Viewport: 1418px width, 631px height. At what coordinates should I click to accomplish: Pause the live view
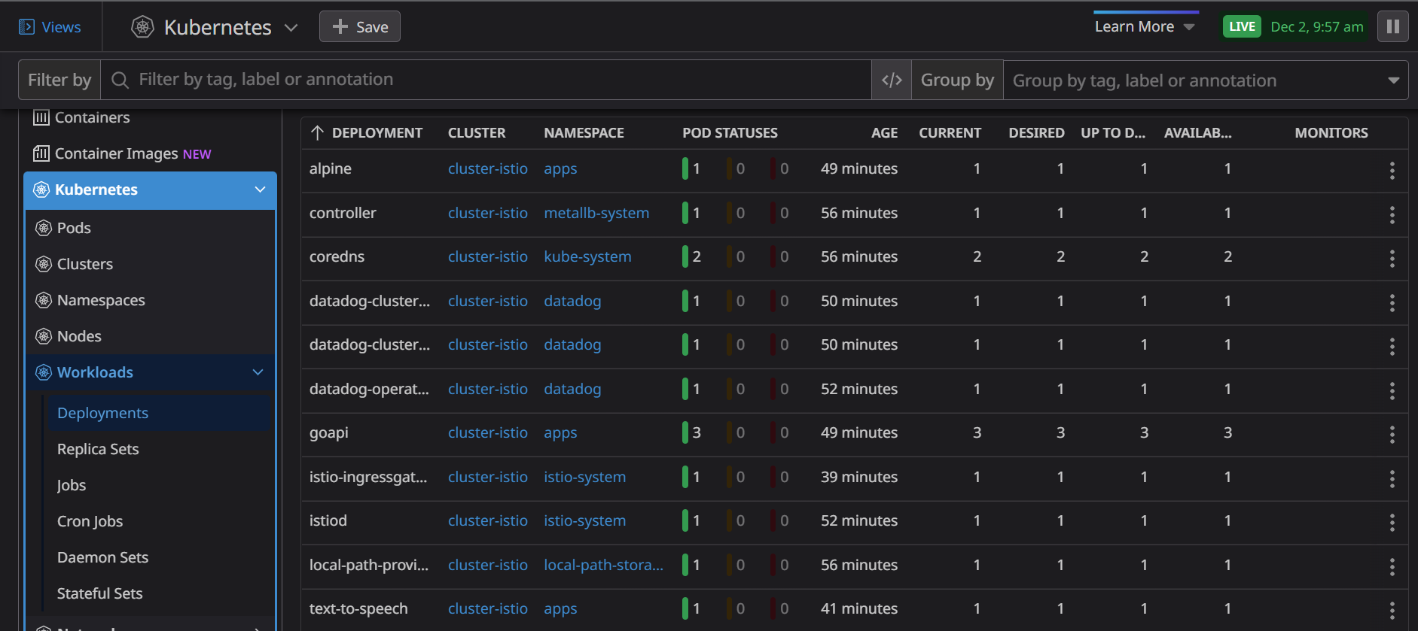[x=1392, y=26]
